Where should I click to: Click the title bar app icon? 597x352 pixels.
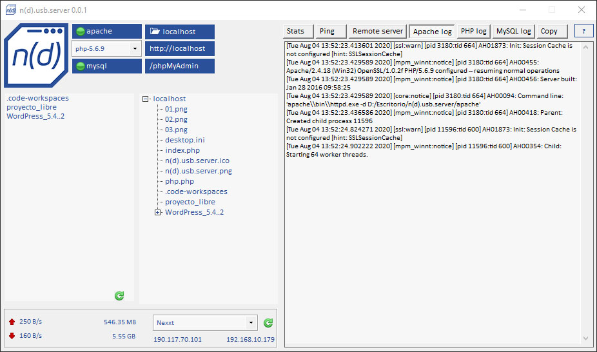pyautogui.click(x=11, y=10)
